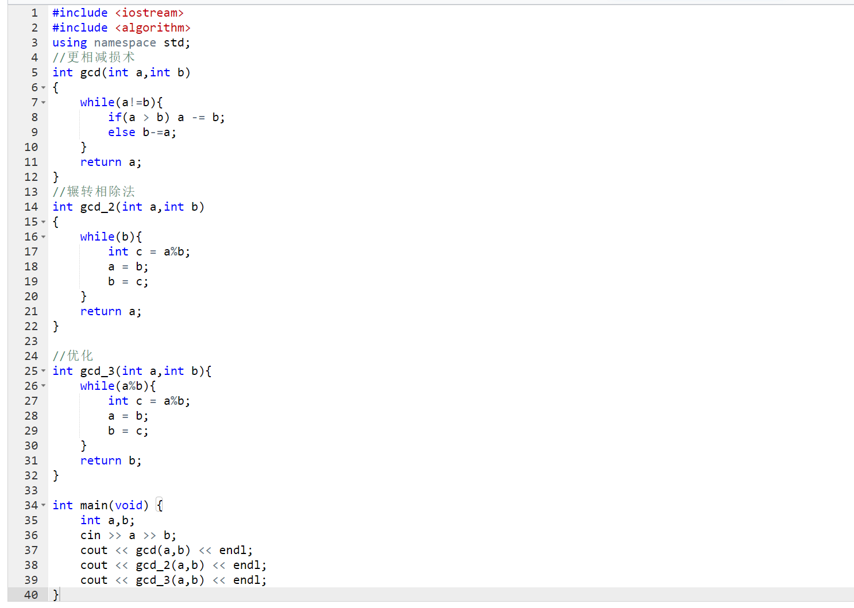
Task: Click line number 1 in the gutter
Action: coord(34,13)
